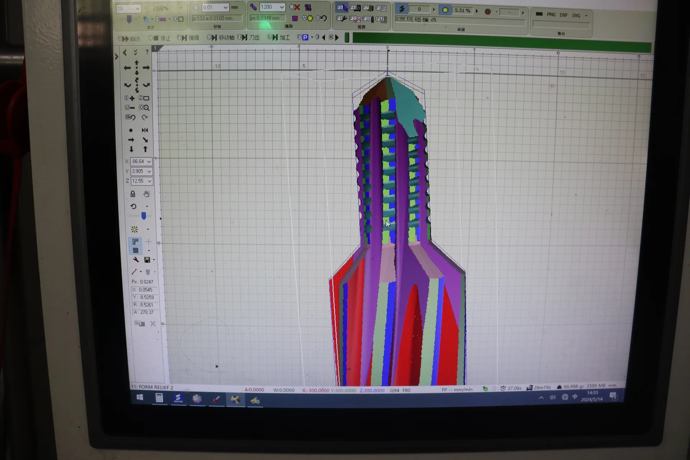Click the F6 machine view icon
This screenshot has width=690, height=460.
click(355, 8)
